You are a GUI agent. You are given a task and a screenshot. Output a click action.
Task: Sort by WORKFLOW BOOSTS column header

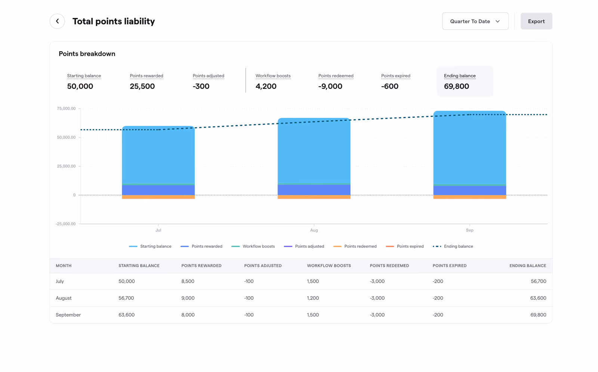pyautogui.click(x=329, y=266)
